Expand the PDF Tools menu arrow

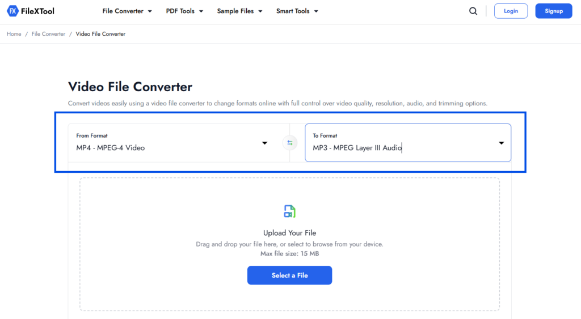[x=201, y=11]
